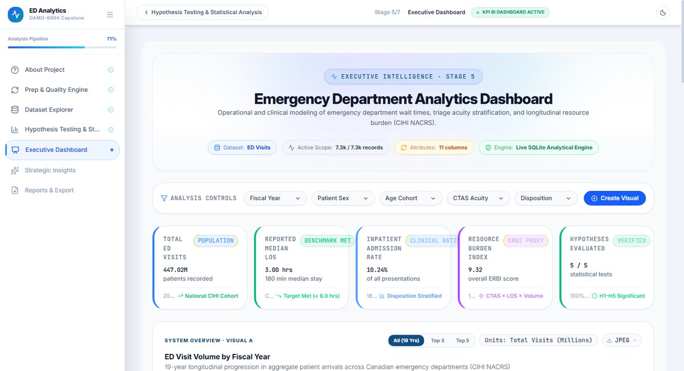Click the completed checkmark next to Prep & Quality Engine
Viewport: 684px width, 371px height.
coord(111,89)
